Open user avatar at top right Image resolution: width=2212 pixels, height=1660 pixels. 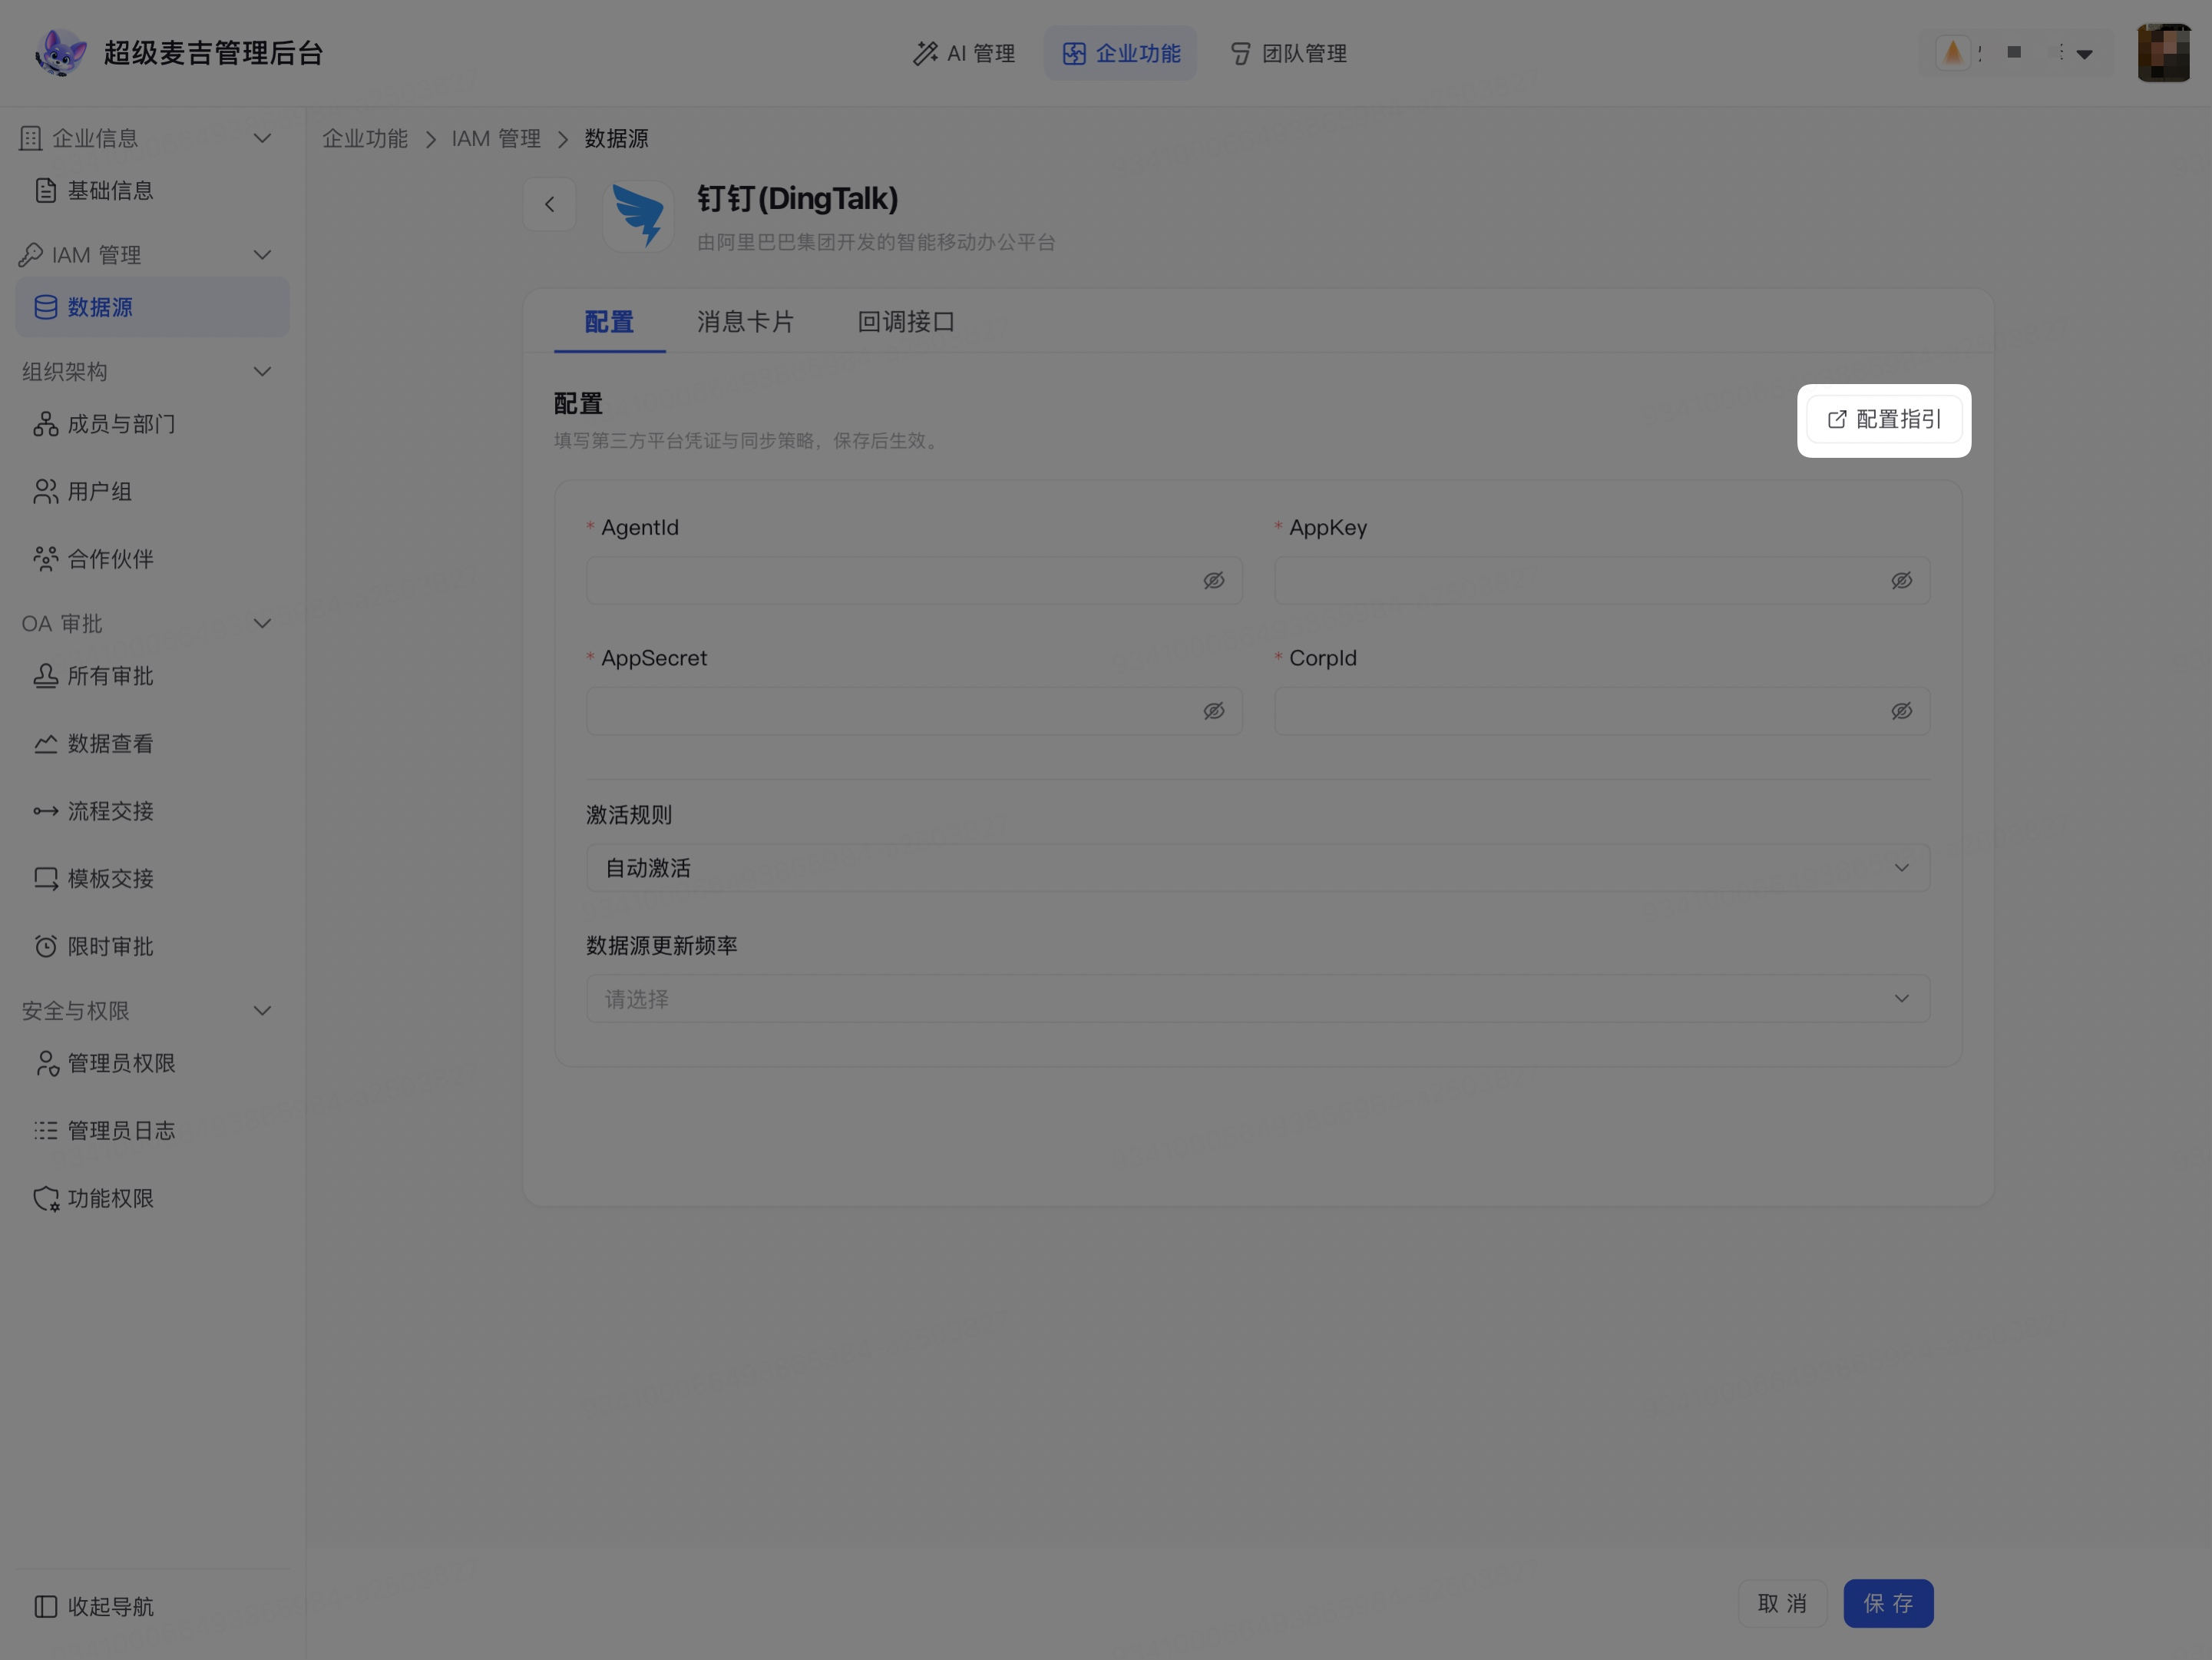(x=2163, y=53)
